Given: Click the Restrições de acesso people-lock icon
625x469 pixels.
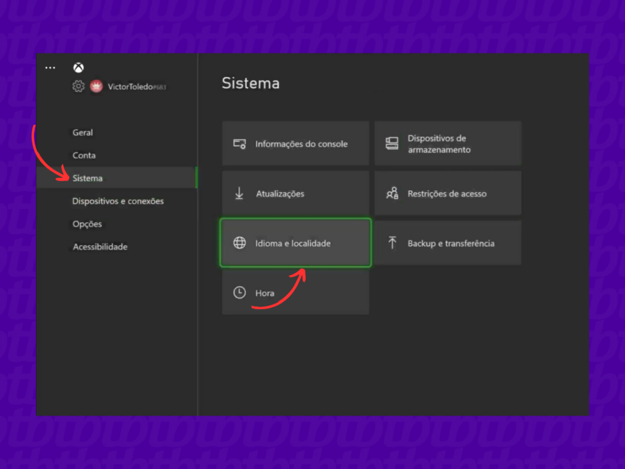Looking at the screenshot, I should (x=392, y=193).
